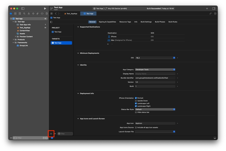Screen dimensions: 226x151
Task: Switch to Signing & Capabilities tab
Action: pos(107,22)
